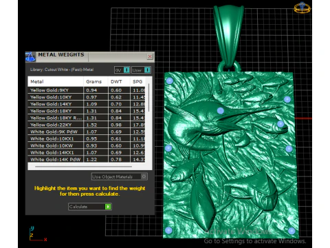Click the metal list vertical scrollbar
This screenshot has width=330, height=248.
pyautogui.click(x=148, y=98)
